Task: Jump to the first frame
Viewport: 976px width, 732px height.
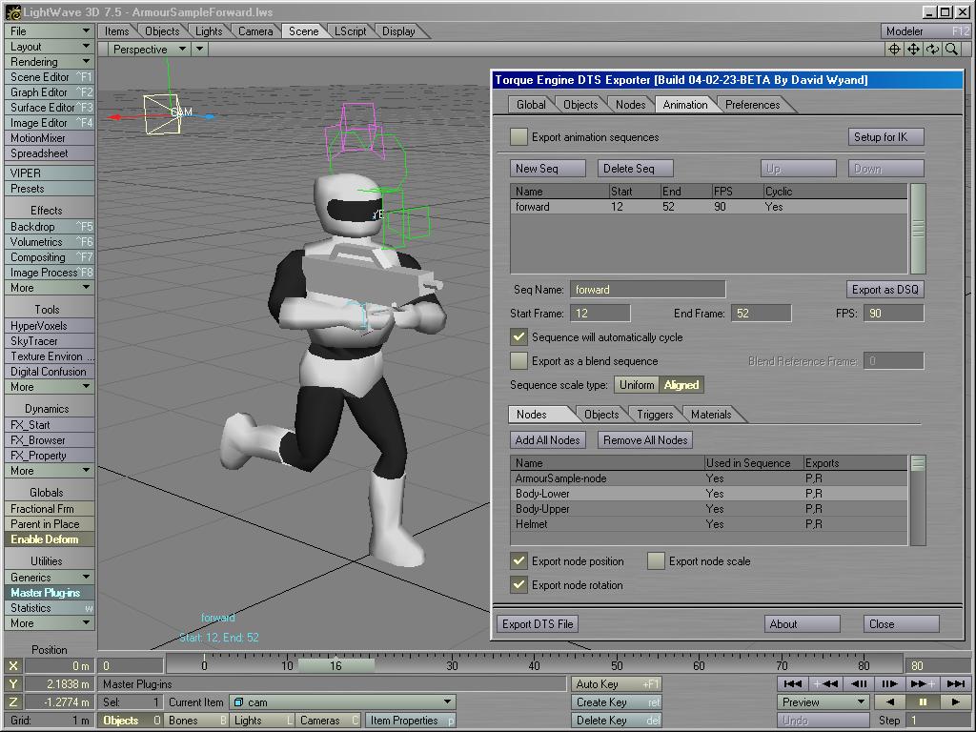Action: click(x=792, y=683)
